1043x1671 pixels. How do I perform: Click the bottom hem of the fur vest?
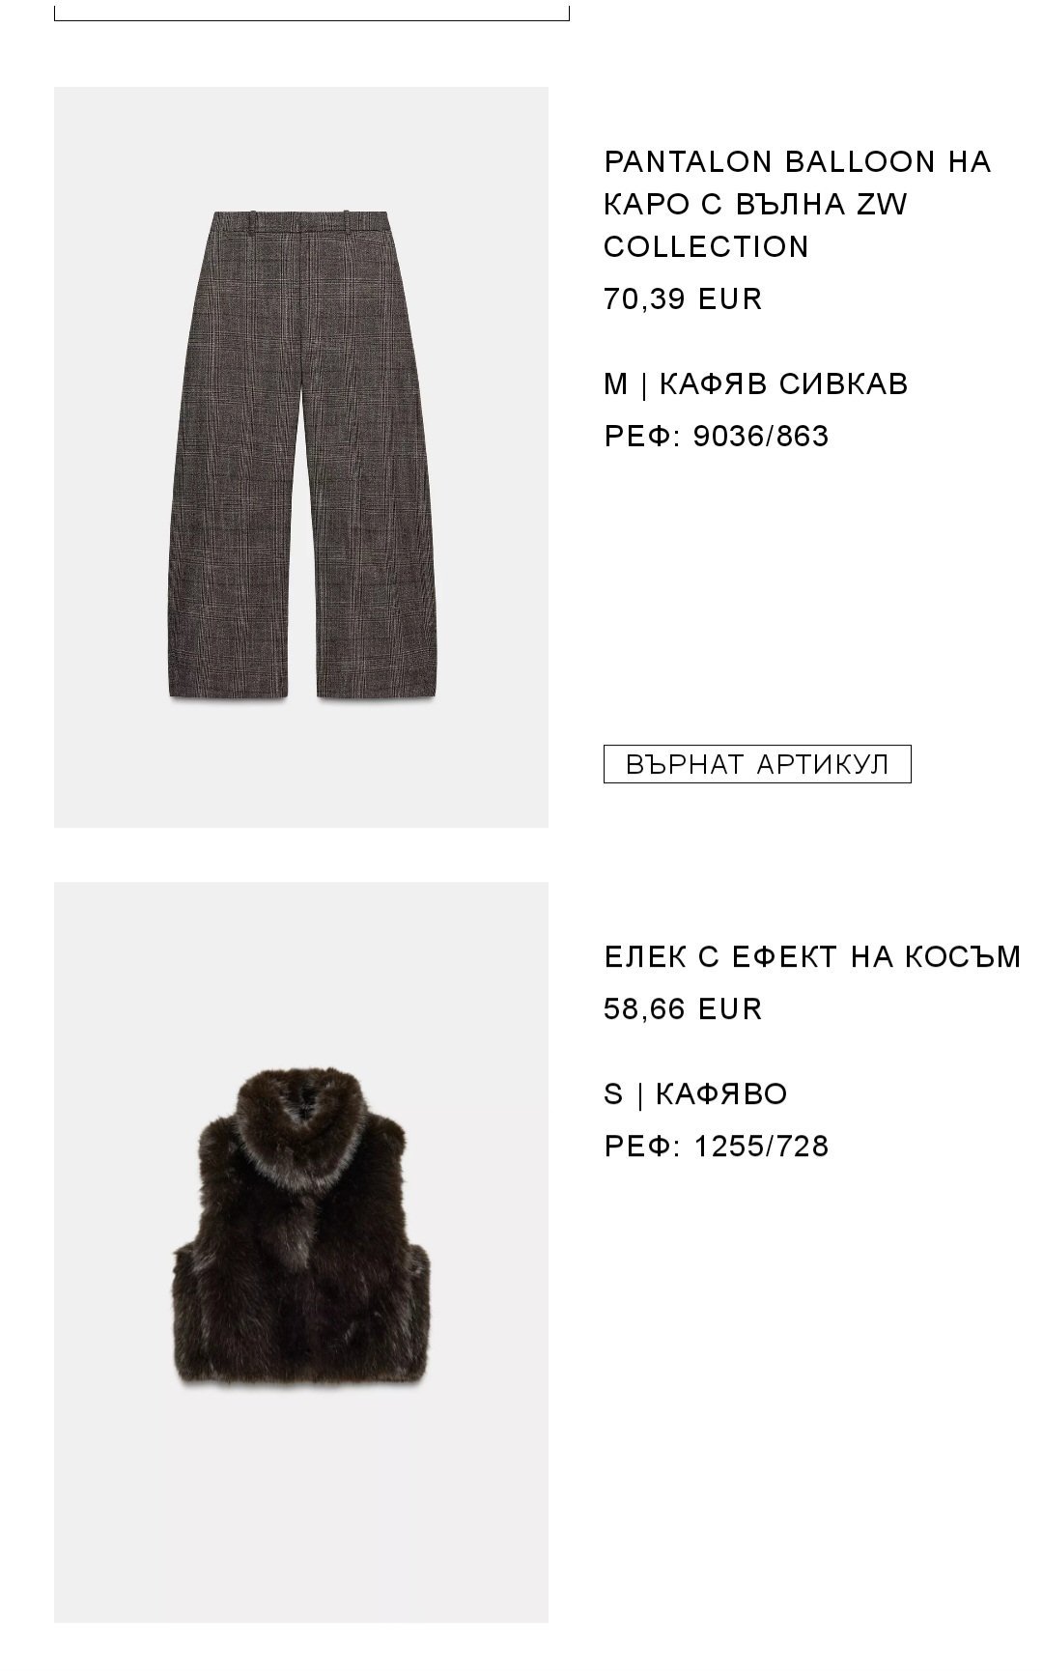pos(301,1370)
